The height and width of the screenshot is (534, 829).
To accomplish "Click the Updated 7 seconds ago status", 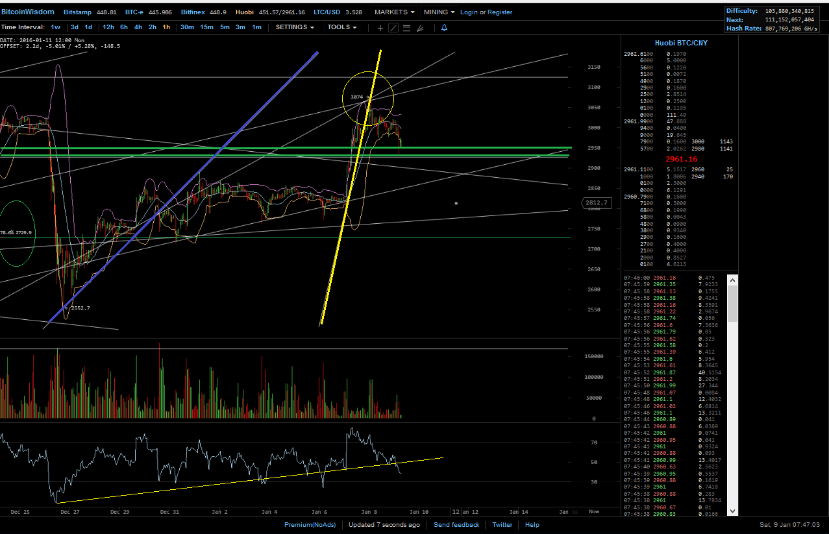I will click(384, 524).
